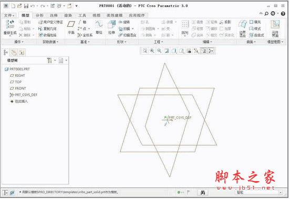Select the TOP datum plane in tree

(16, 82)
